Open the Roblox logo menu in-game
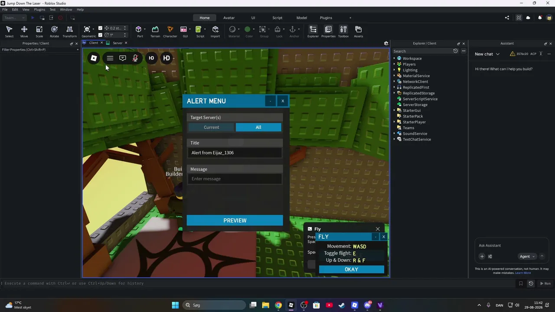The height and width of the screenshot is (312, 555). click(94, 58)
